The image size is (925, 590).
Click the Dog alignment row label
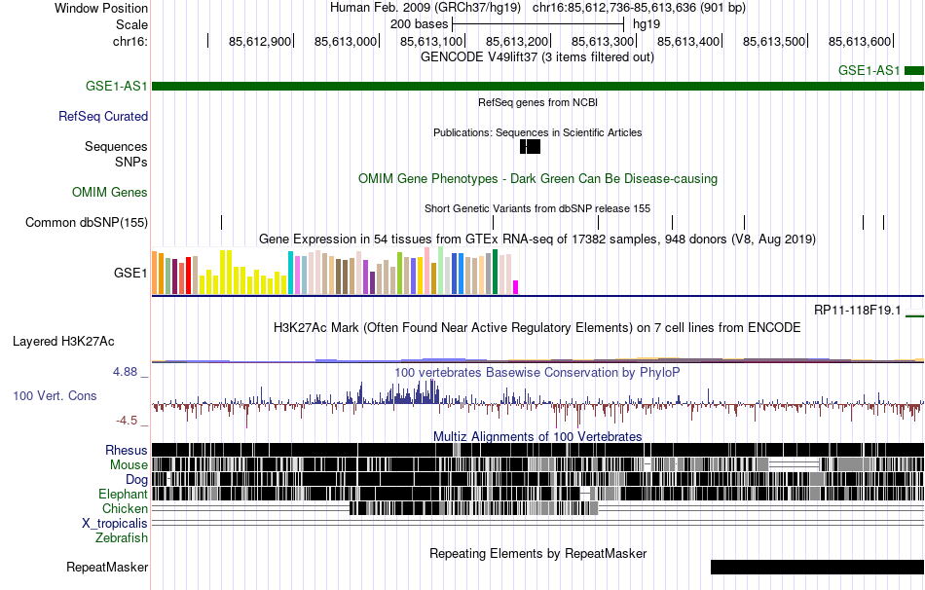136,480
